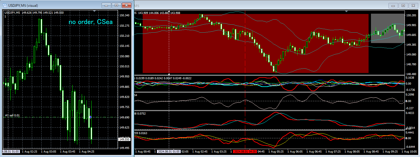
Task: Click the '0.0752' indicator label
Action: click(141, 113)
